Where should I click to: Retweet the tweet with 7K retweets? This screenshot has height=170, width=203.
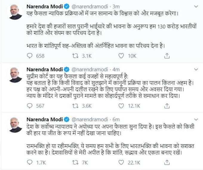click(75, 163)
